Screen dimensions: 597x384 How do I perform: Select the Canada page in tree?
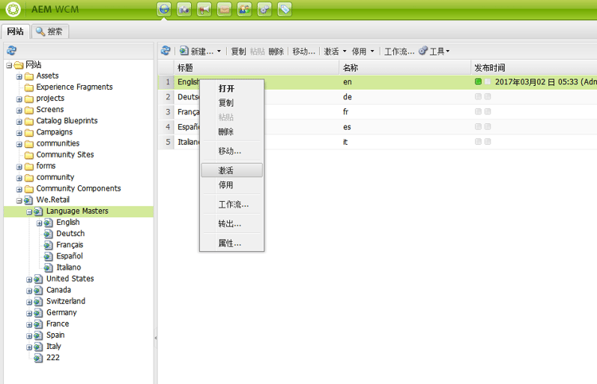58,290
